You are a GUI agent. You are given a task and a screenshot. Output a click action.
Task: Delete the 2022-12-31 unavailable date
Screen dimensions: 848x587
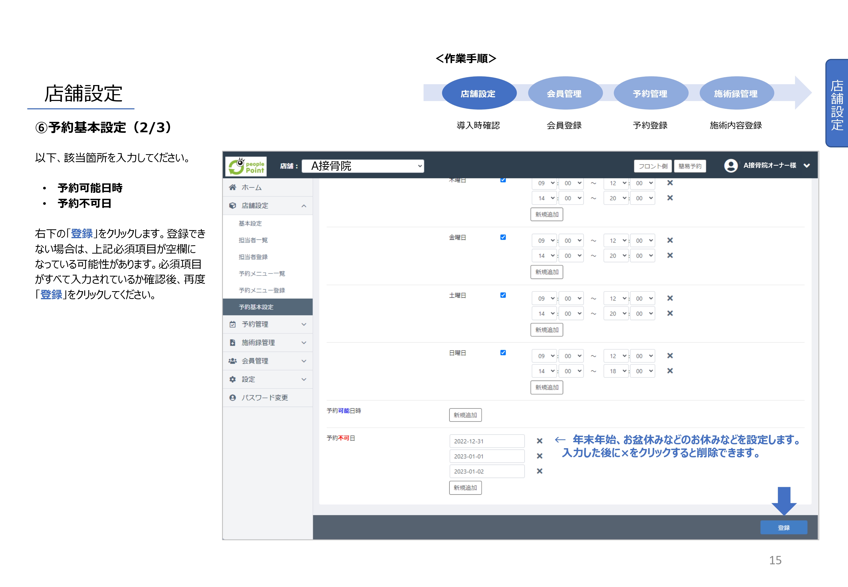coord(540,441)
